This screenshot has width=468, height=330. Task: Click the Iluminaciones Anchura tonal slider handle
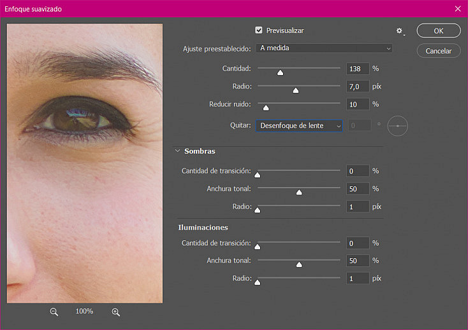[x=299, y=265]
